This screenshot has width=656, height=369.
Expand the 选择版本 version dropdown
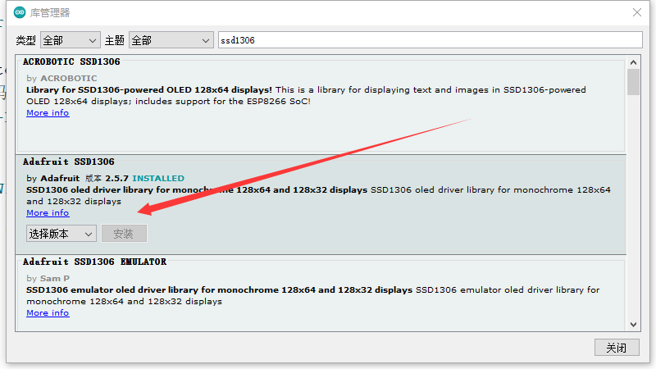[61, 234]
